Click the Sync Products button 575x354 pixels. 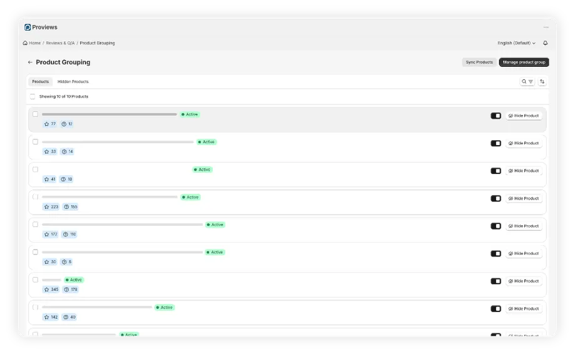479,63
